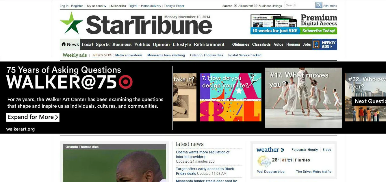
Task: Open the Orlando Thomas photo story
Action: [x=114, y=163]
